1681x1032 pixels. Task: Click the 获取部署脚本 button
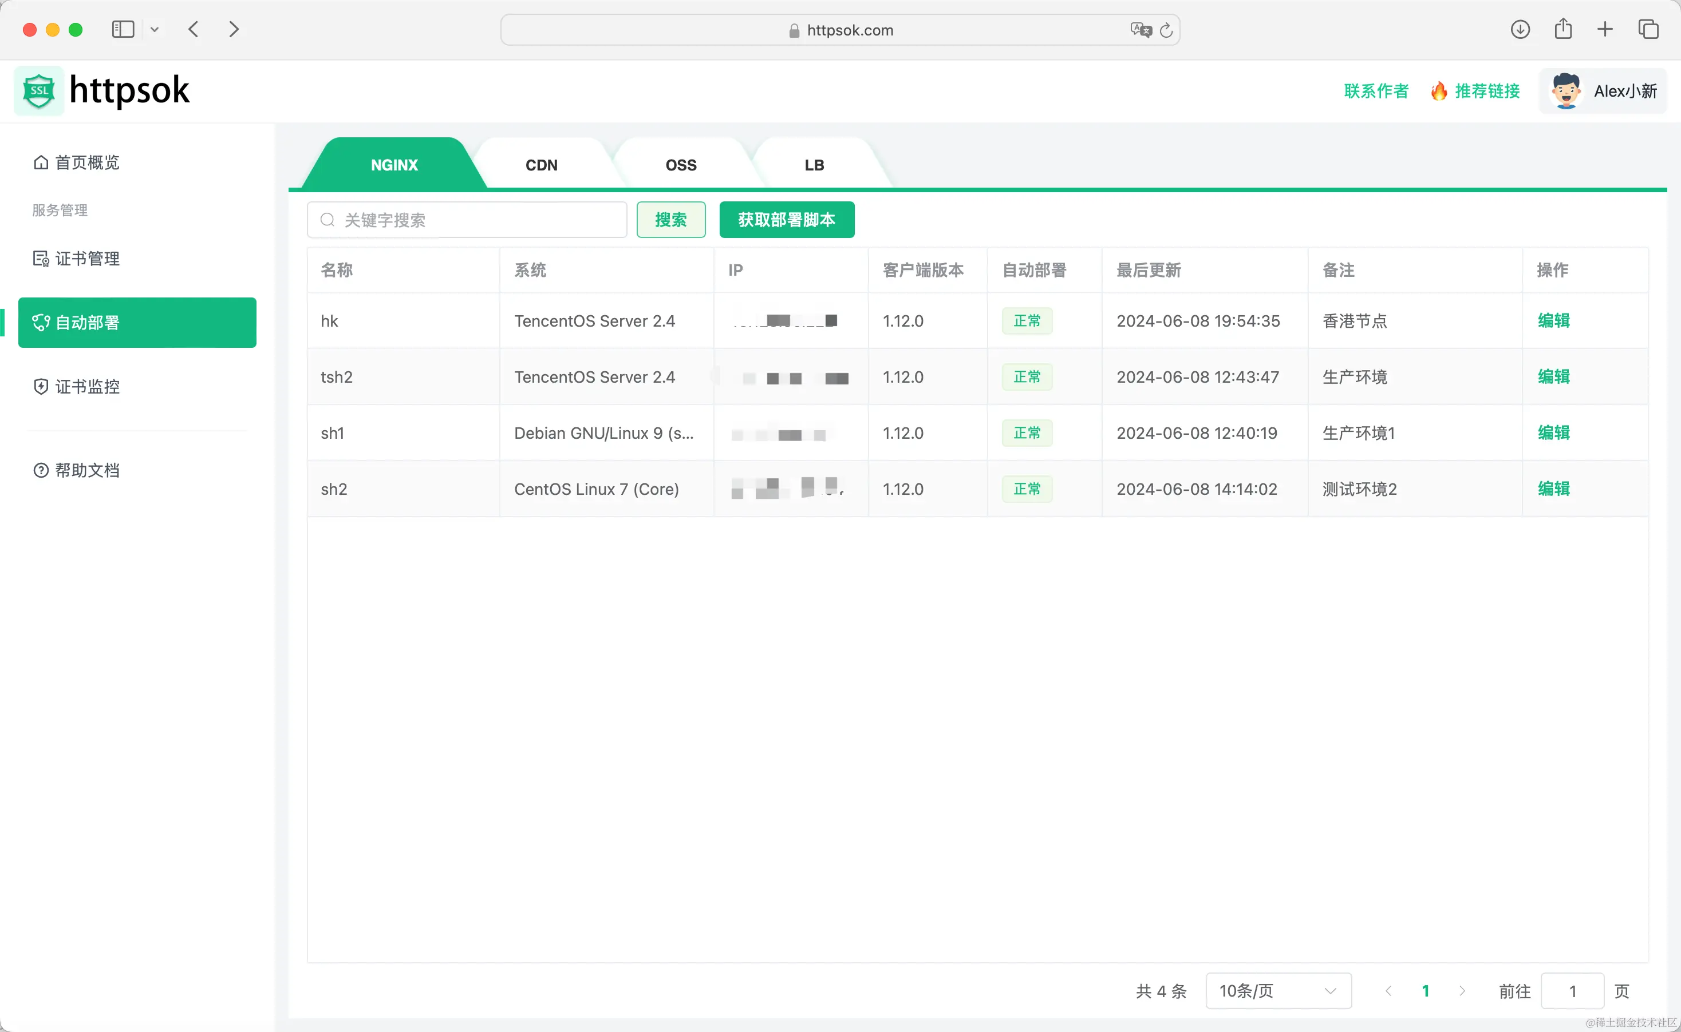786,220
